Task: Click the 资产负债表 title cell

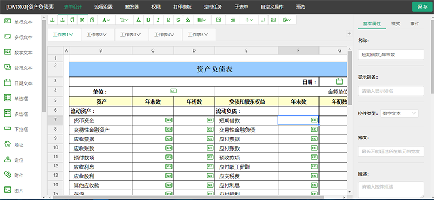Action: click(x=208, y=69)
